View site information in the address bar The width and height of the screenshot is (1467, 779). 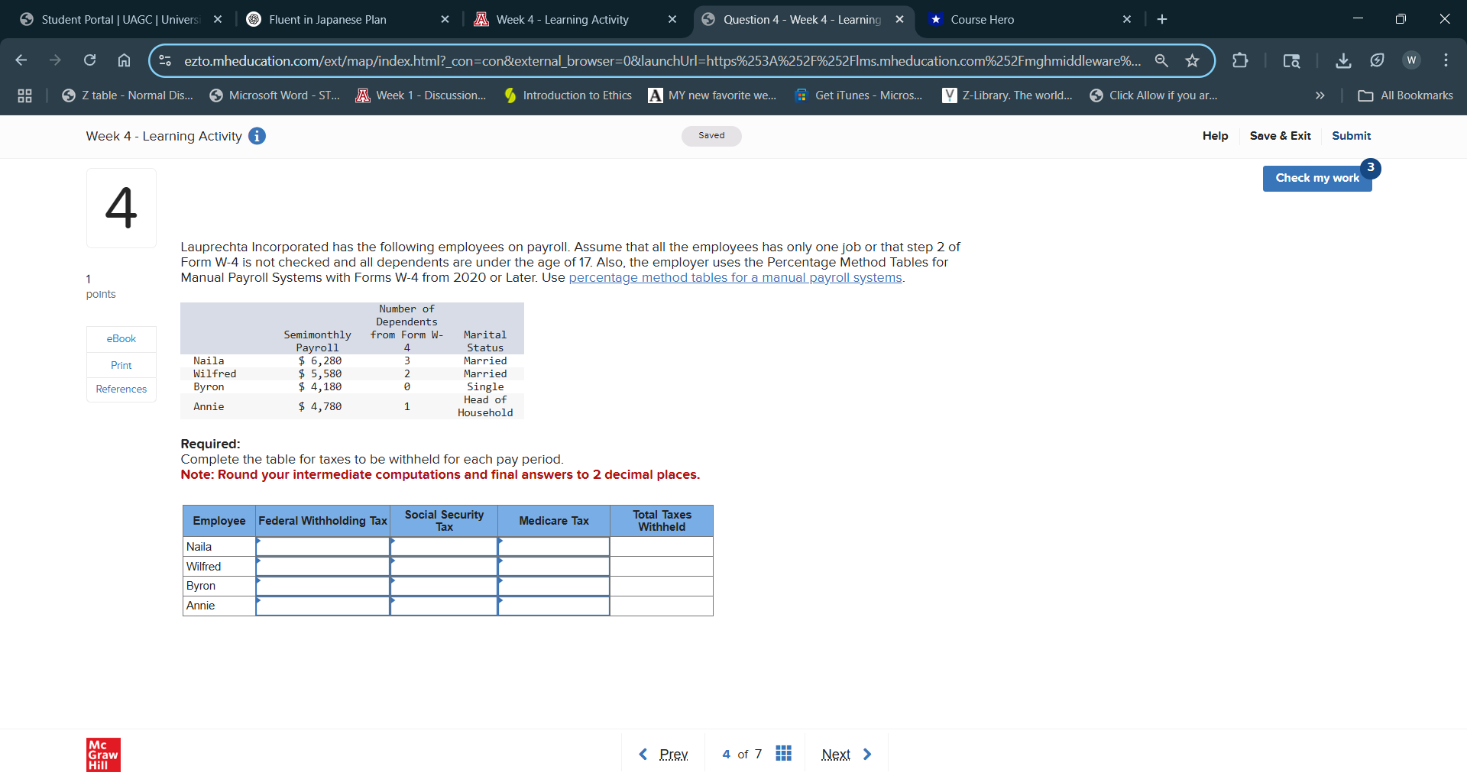point(164,60)
